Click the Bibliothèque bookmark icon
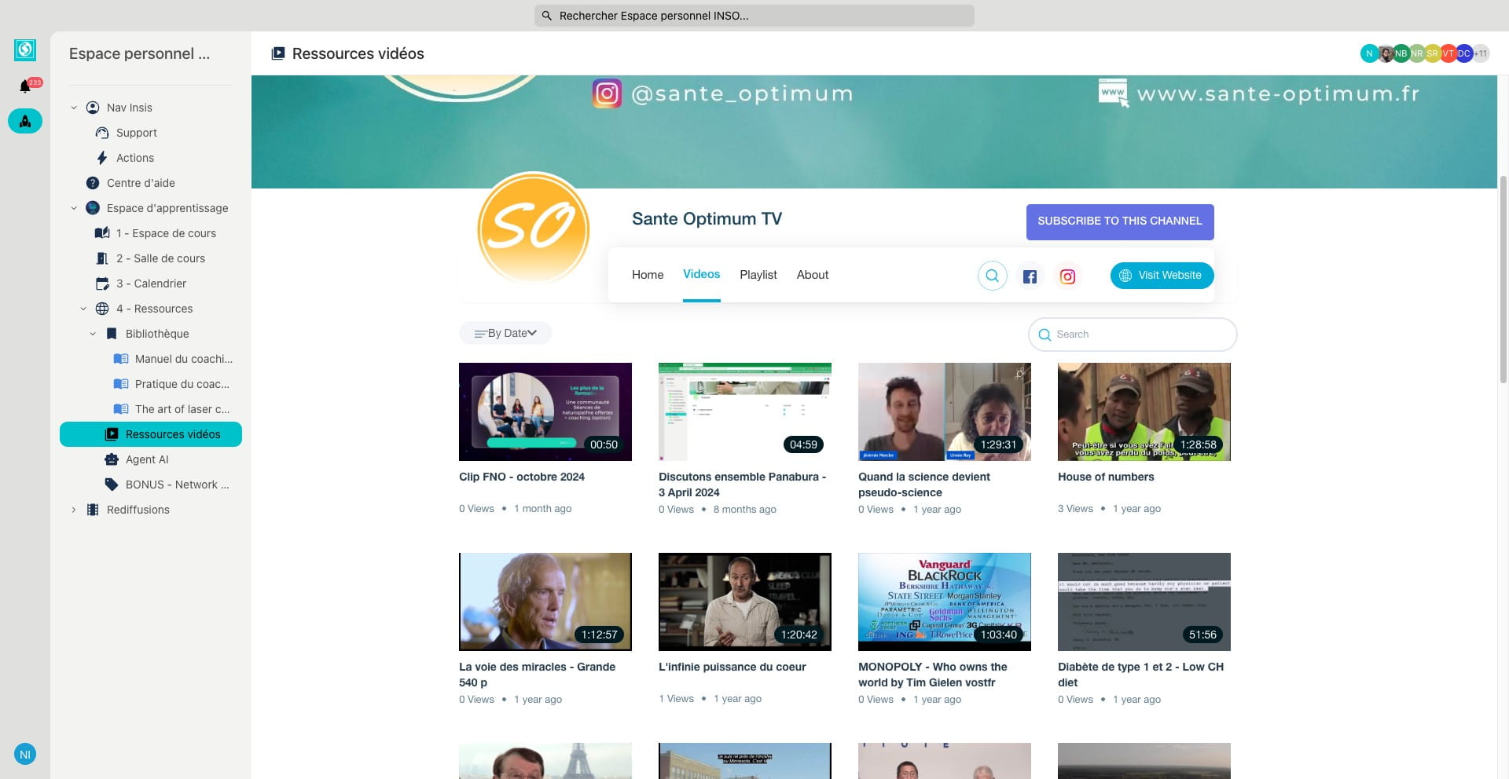This screenshot has width=1509, height=779. [112, 334]
